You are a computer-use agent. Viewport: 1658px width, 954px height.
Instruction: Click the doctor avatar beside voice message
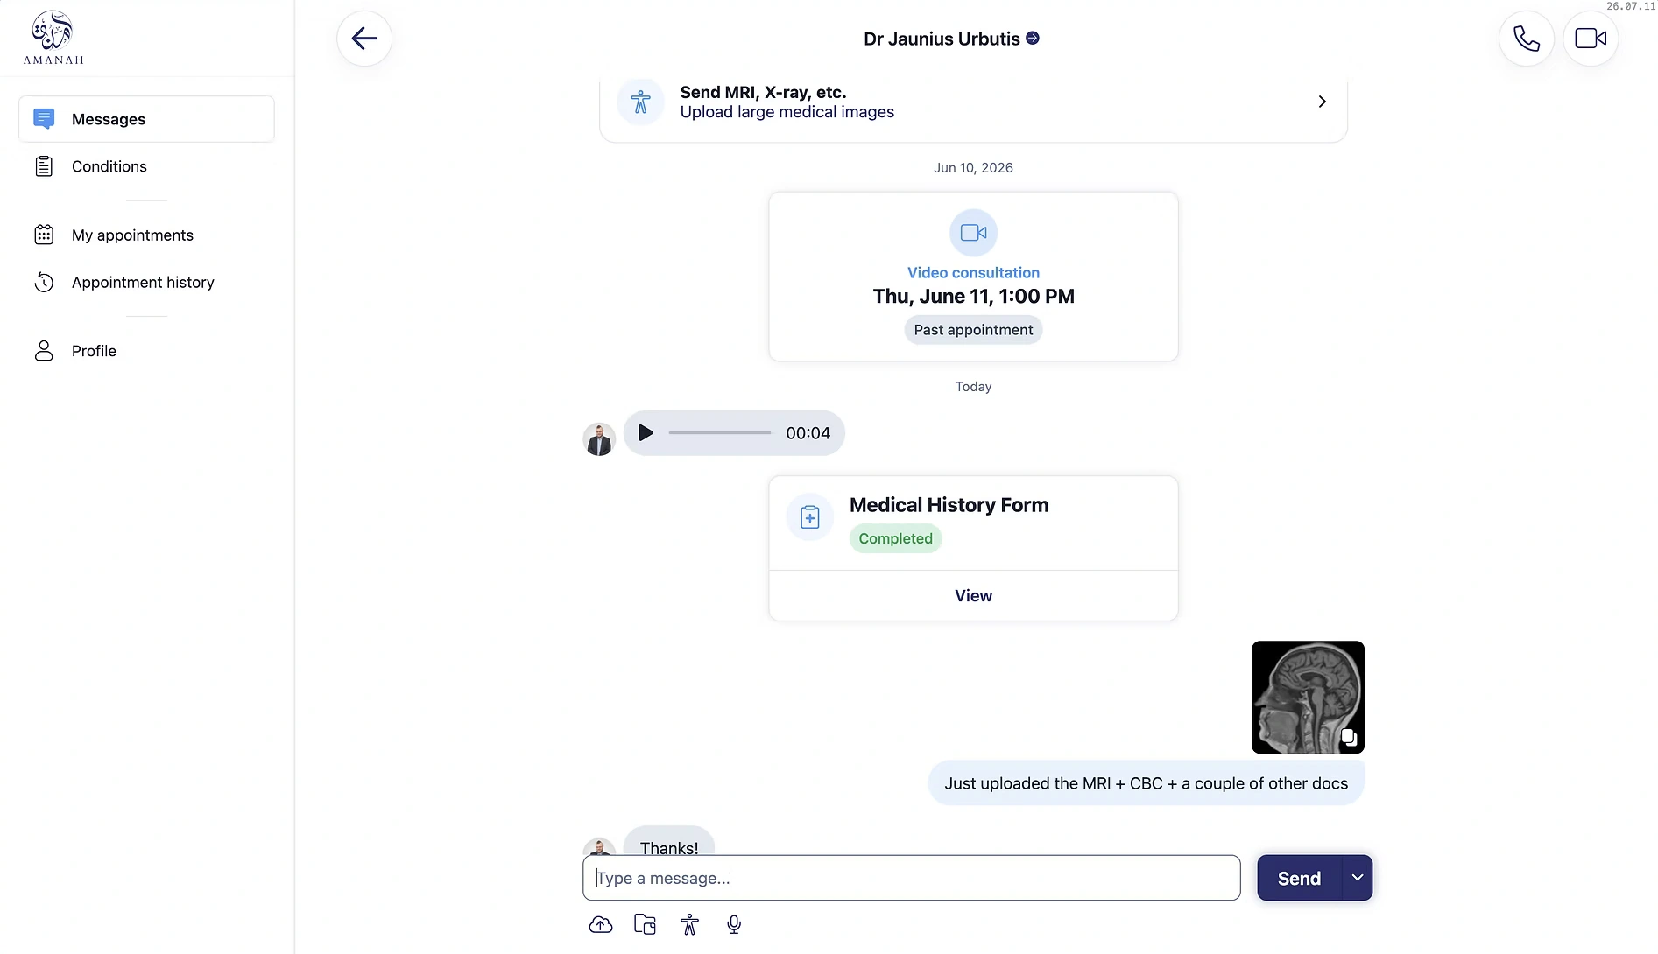click(599, 439)
